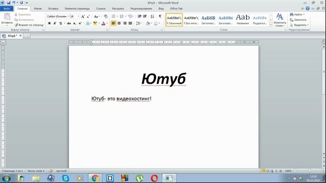The image size is (326, 183).
Task: Open Google Chrome from the taskbar
Action: point(95,178)
